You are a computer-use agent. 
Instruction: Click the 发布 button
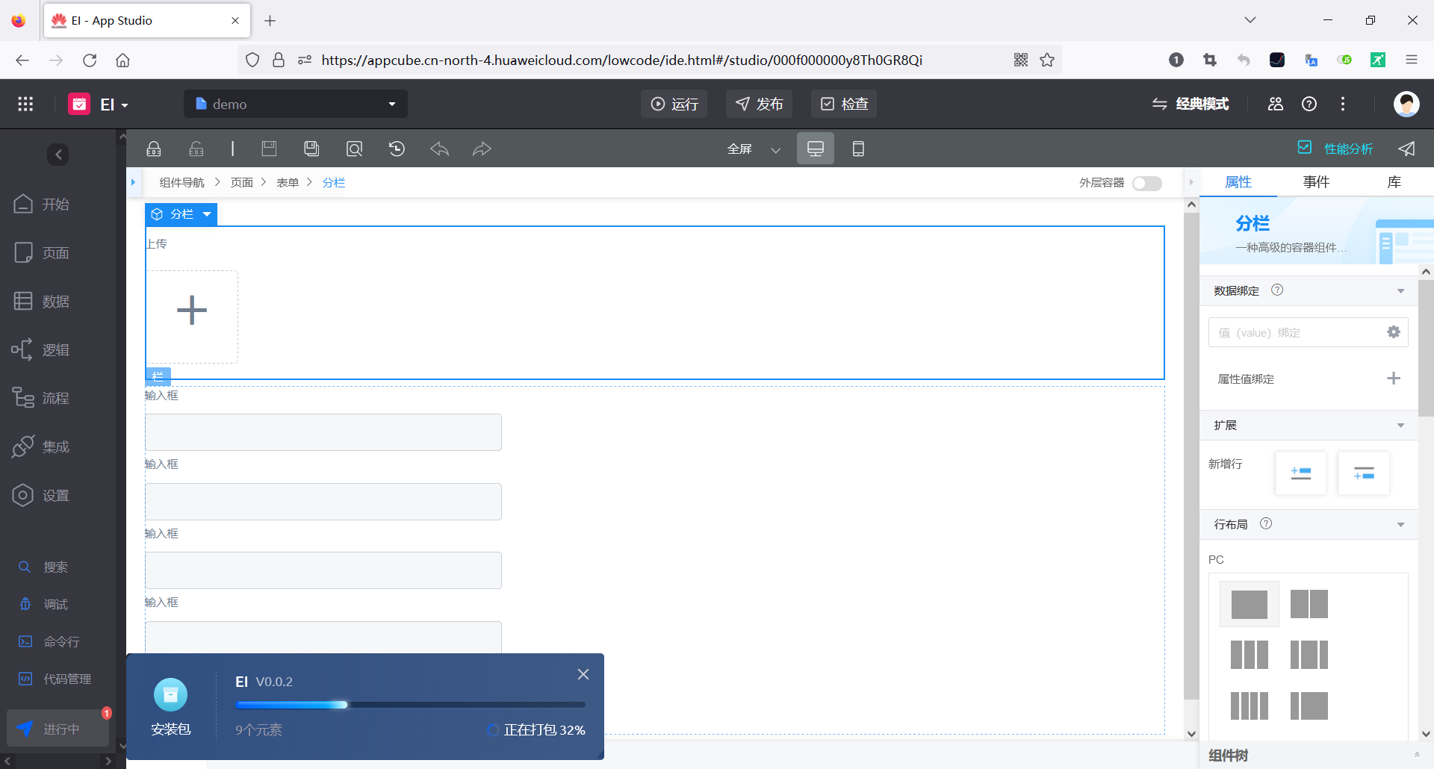click(759, 104)
